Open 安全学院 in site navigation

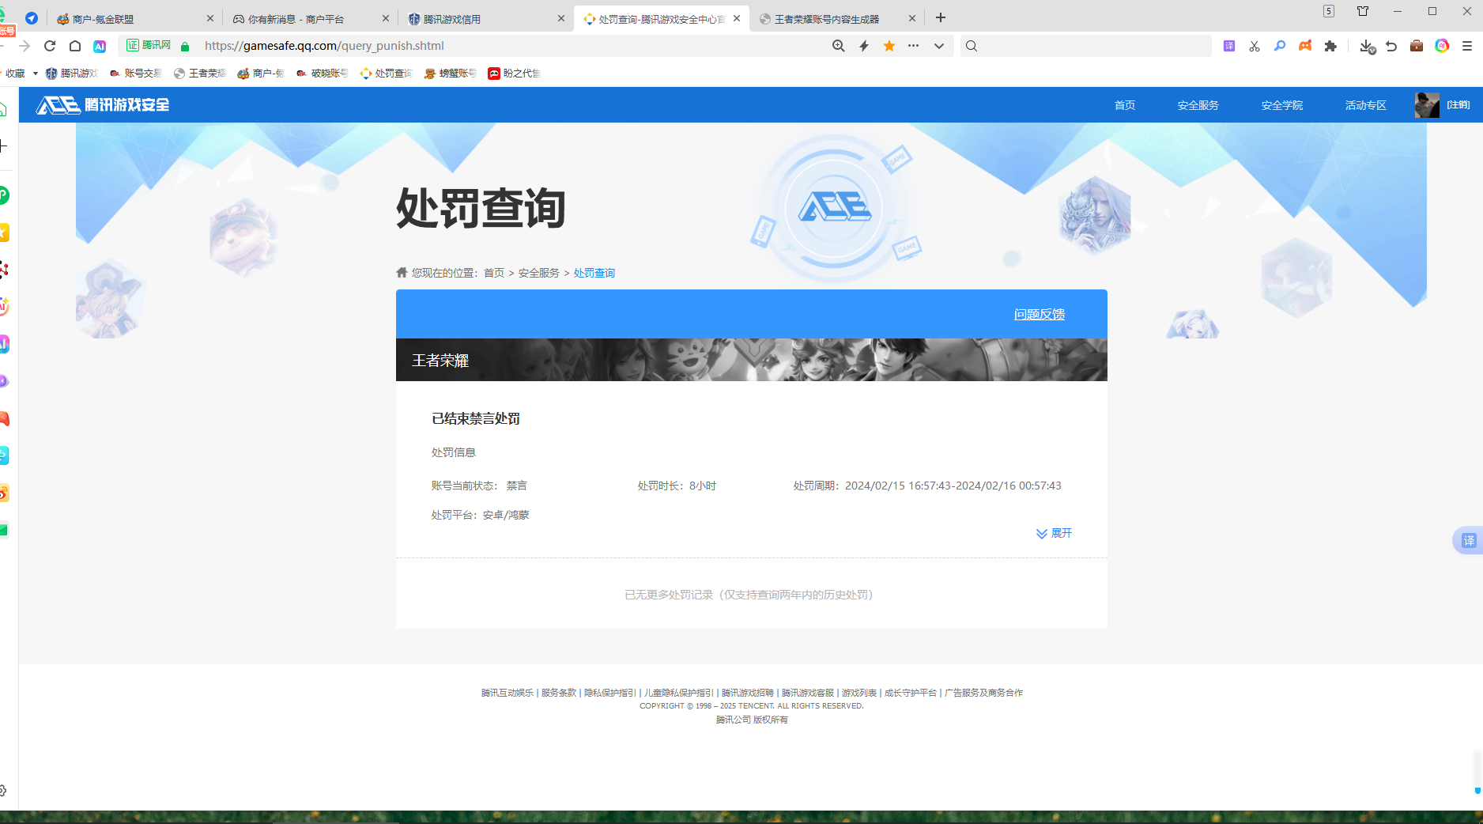click(1282, 105)
